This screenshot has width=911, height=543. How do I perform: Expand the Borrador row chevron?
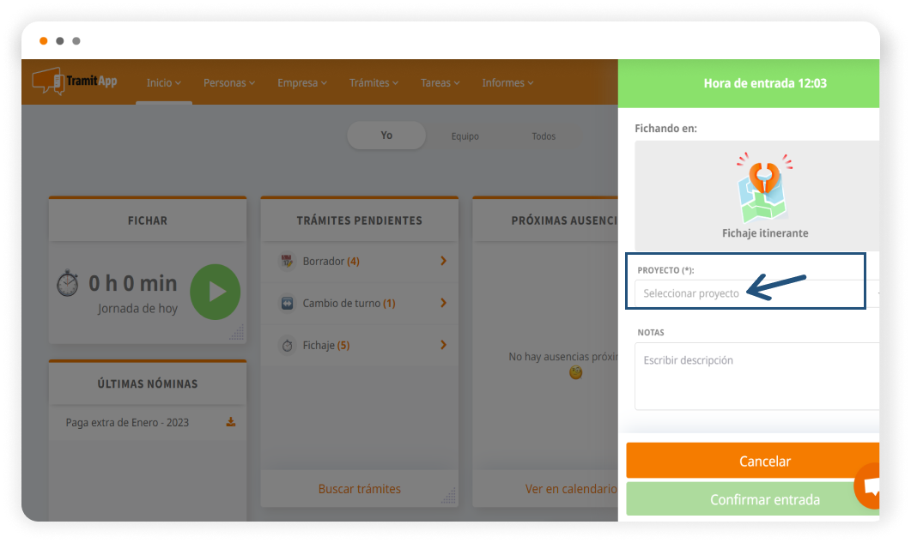pyautogui.click(x=443, y=261)
